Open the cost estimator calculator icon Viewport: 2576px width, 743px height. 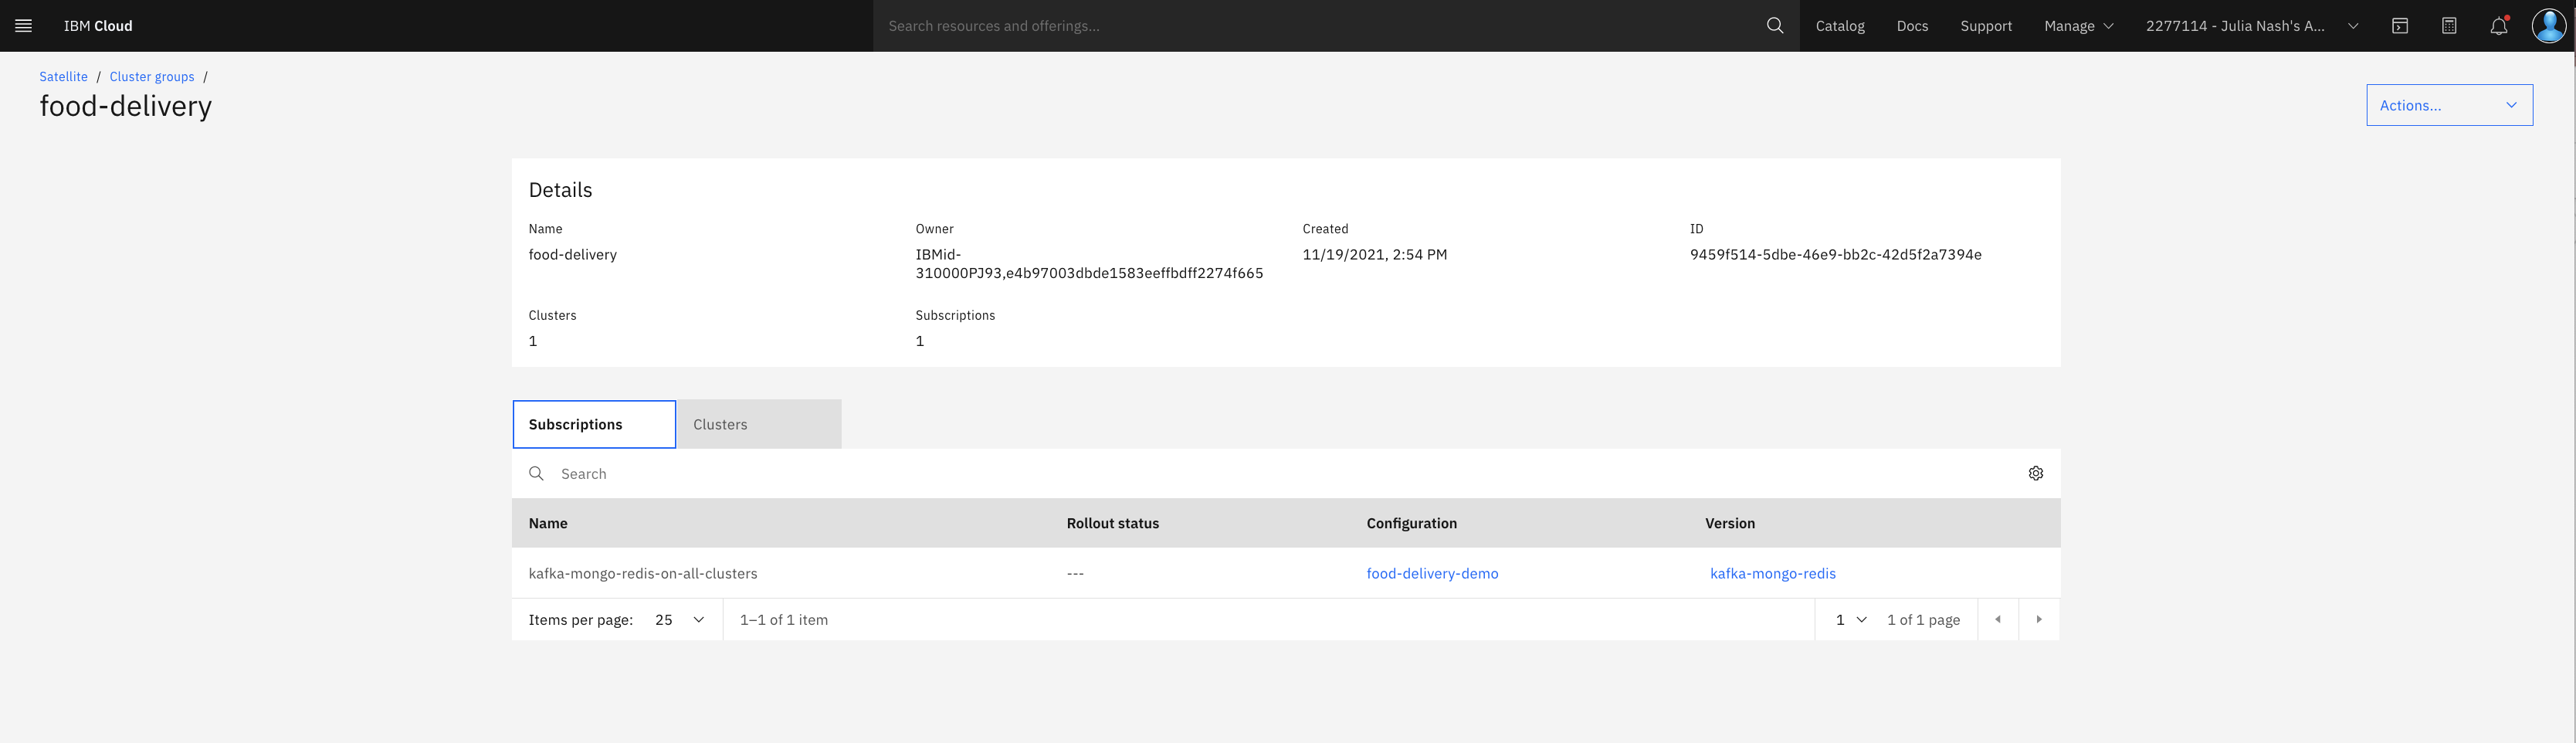click(2449, 26)
